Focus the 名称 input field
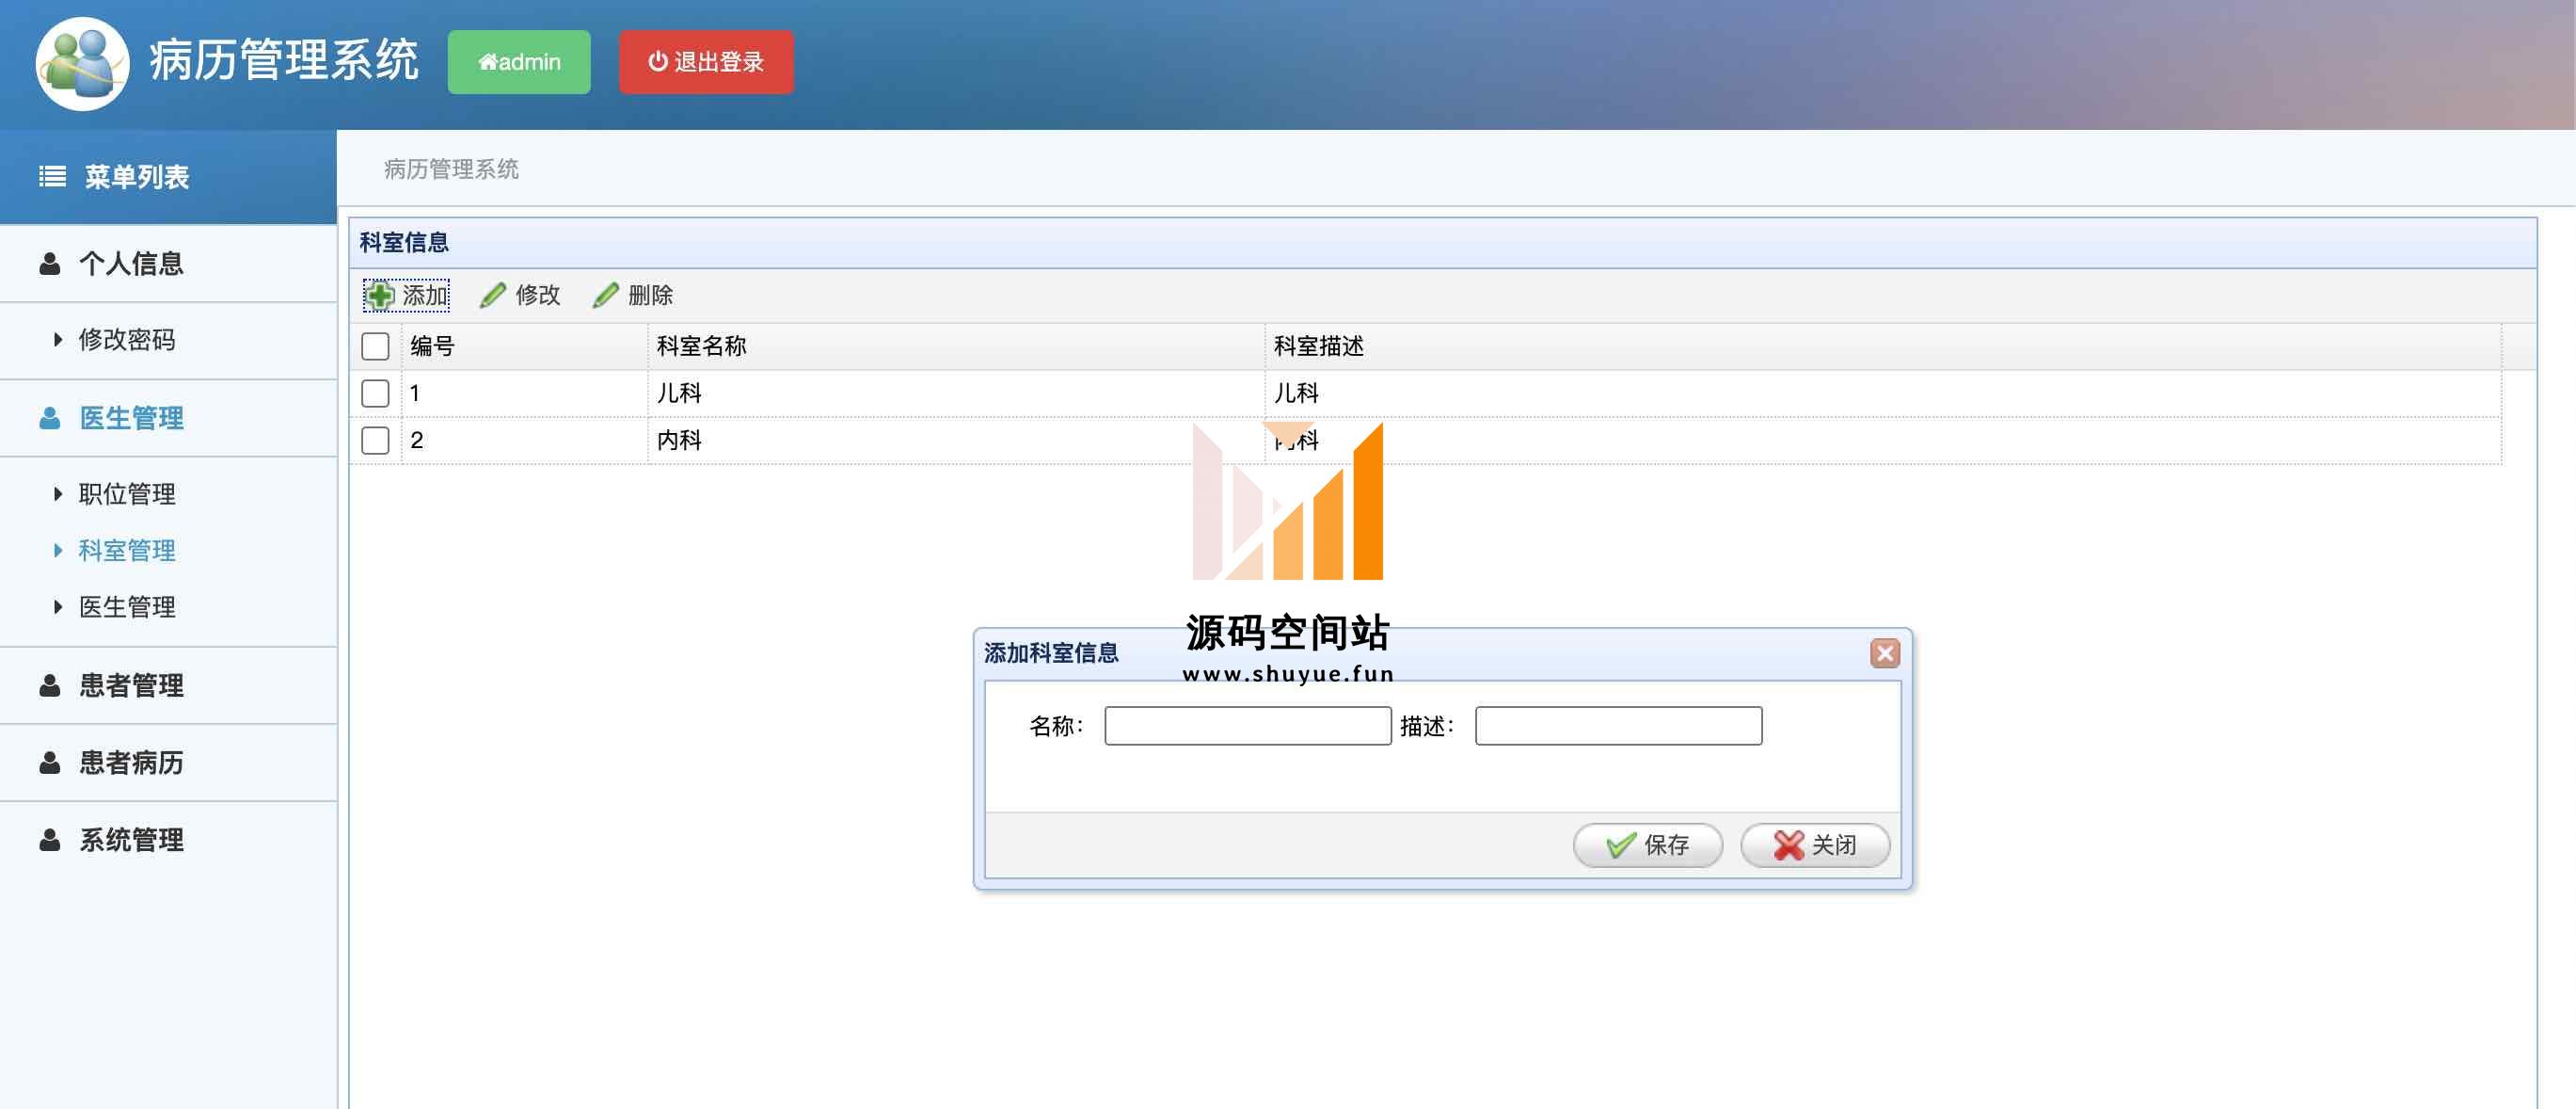2576x1109 pixels. click(x=1247, y=726)
